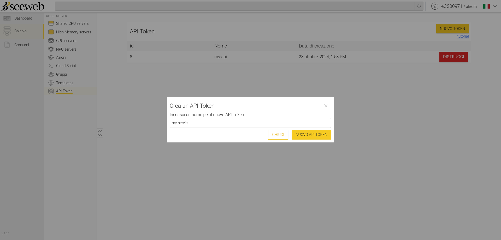Click the Gruppi people icon
The image size is (501, 240).
(x=51, y=74)
